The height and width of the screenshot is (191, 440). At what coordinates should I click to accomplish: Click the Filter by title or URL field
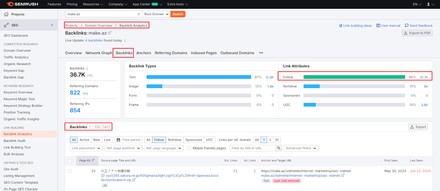[x=252, y=148]
